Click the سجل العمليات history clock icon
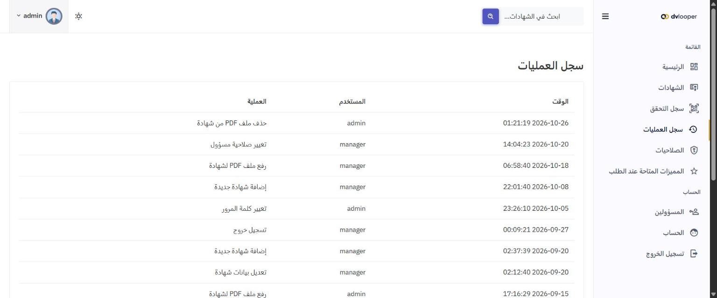 694,130
